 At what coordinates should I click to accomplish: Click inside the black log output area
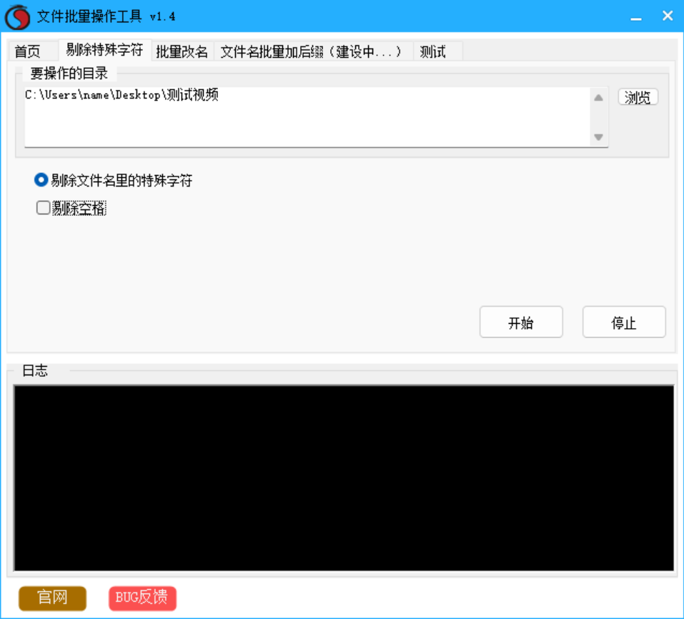tap(344, 478)
